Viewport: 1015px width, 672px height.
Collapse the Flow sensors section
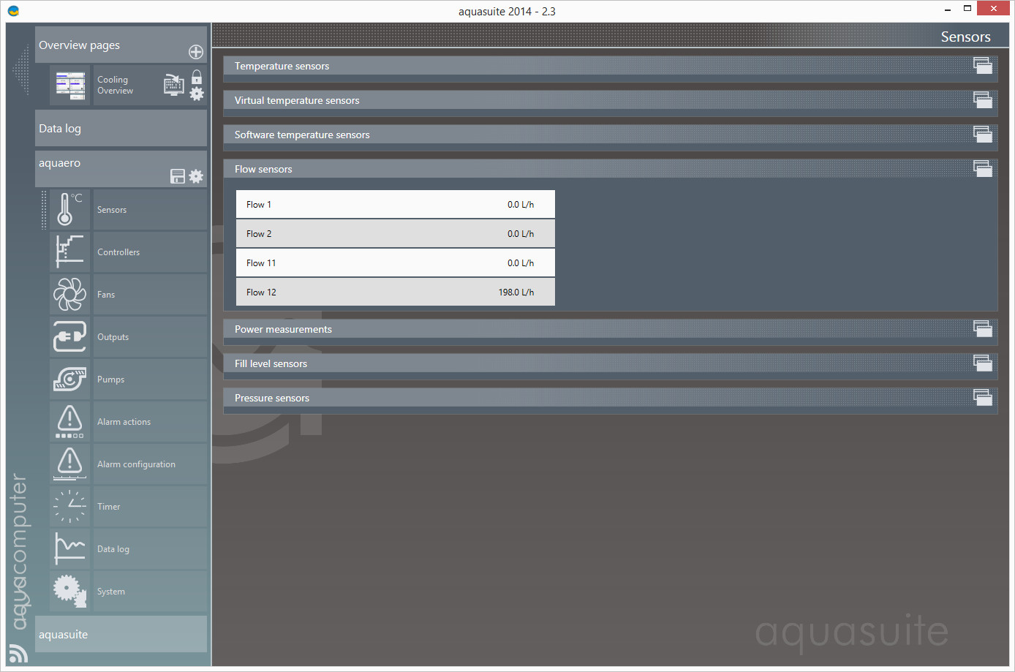[610, 169]
